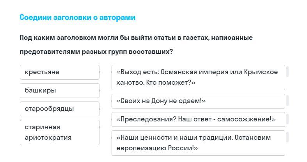
Task: Click connector dot beside «крестьяне»
Action: (x=100, y=72)
